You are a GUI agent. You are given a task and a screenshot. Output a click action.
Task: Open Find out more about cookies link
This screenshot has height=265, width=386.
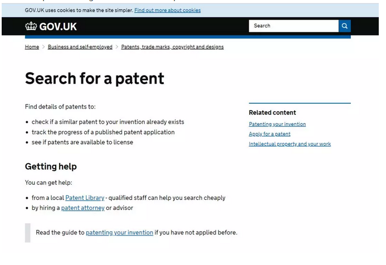[x=168, y=11]
